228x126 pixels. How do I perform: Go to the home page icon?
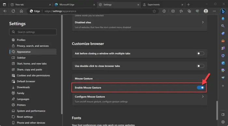click(21, 11)
